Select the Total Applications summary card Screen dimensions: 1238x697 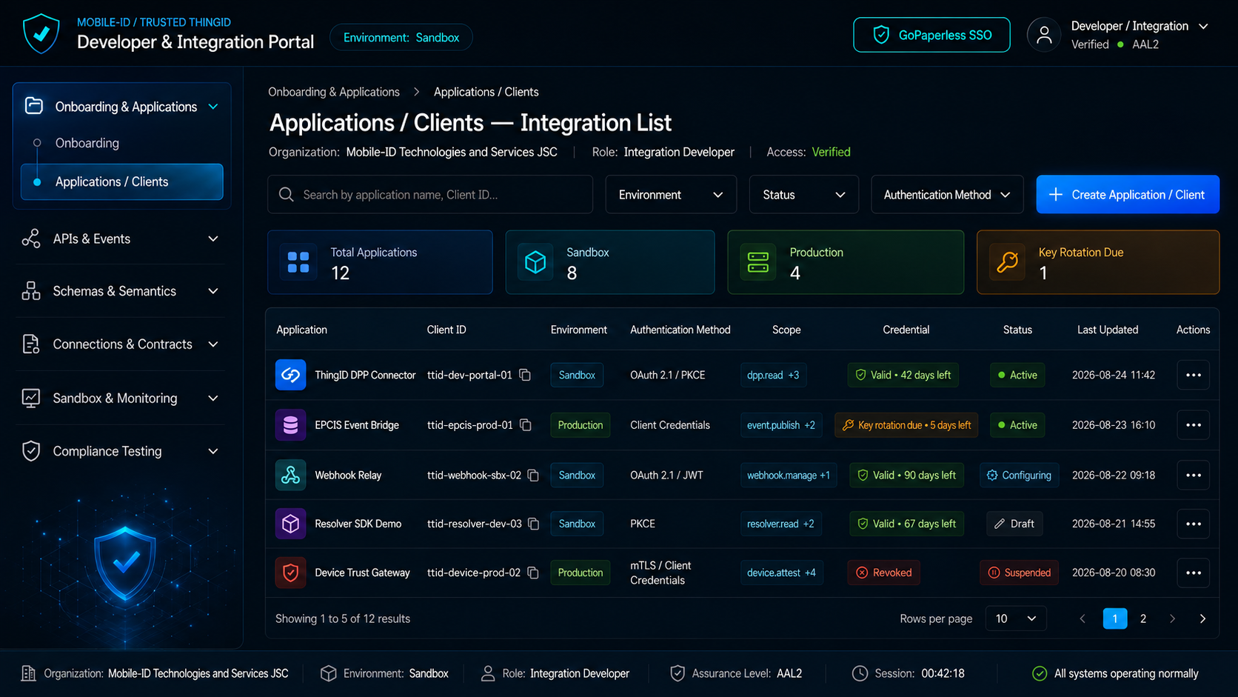[380, 262]
